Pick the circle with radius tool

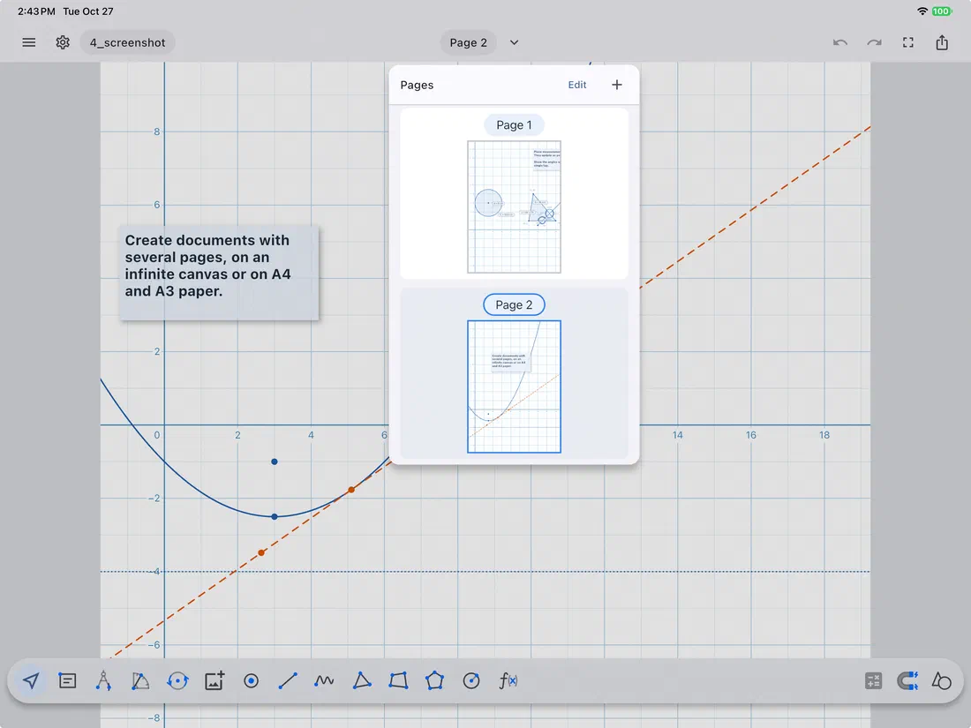click(471, 681)
